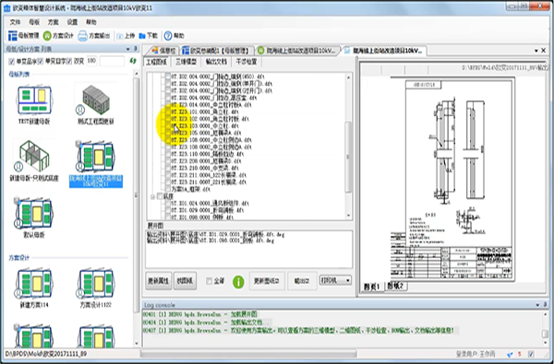Click the empty search field beside 180
Viewport: 554px width, 364px height.
[112, 61]
